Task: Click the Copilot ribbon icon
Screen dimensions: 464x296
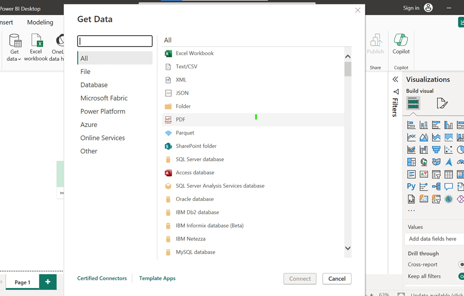Action: 401,44
